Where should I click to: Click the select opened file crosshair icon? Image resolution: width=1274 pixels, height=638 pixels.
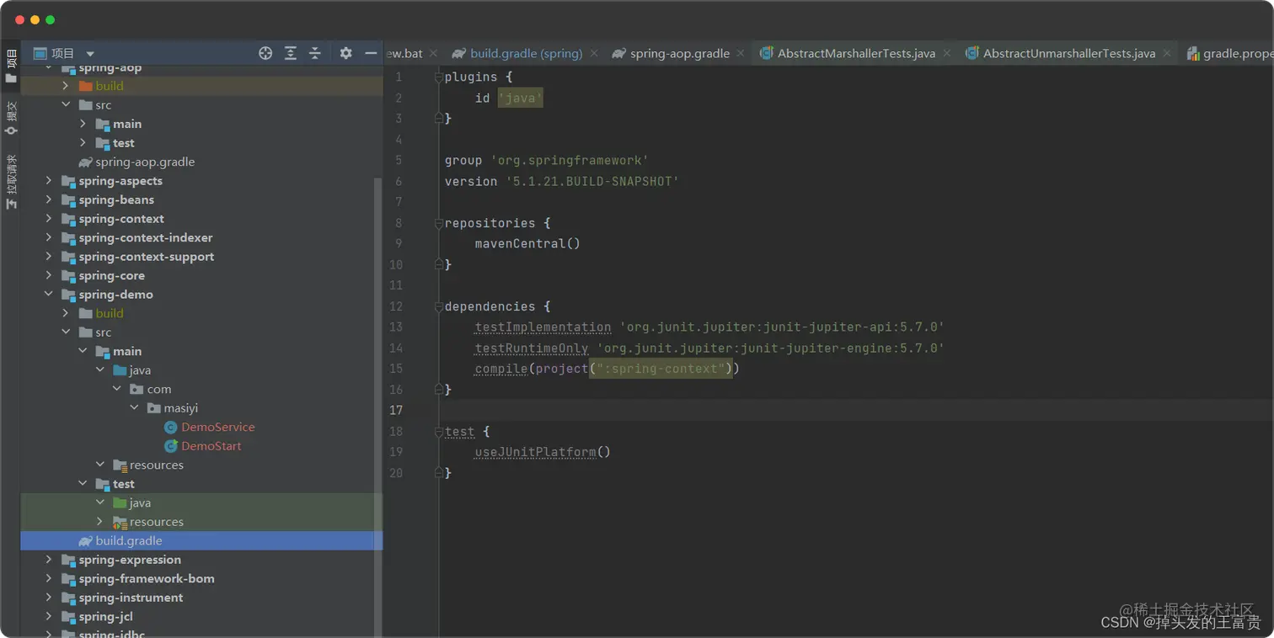pos(265,53)
